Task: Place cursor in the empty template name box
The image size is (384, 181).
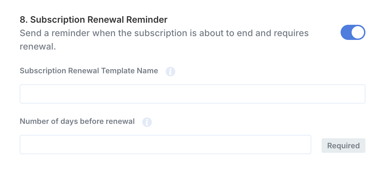Action: [x=192, y=94]
